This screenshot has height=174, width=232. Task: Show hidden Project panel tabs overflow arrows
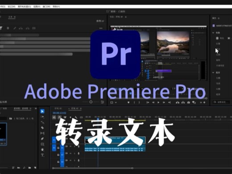[36, 108]
